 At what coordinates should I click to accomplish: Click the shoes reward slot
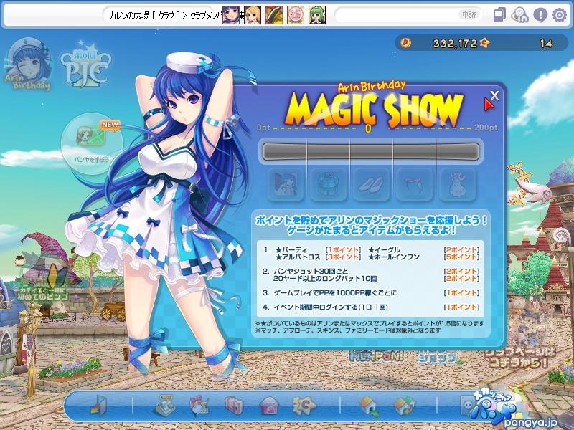tap(371, 184)
